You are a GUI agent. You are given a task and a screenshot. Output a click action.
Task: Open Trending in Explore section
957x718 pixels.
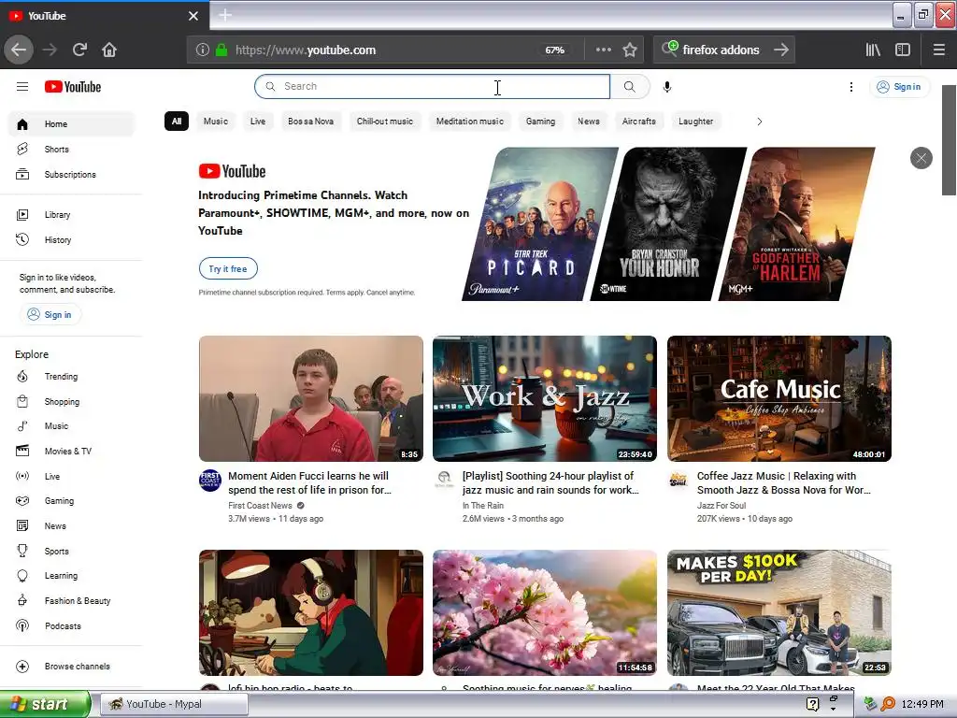click(71, 376)
